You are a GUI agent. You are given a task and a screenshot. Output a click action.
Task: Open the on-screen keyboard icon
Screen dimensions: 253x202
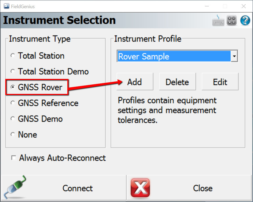pyautogui.click(x=218, y=20)
